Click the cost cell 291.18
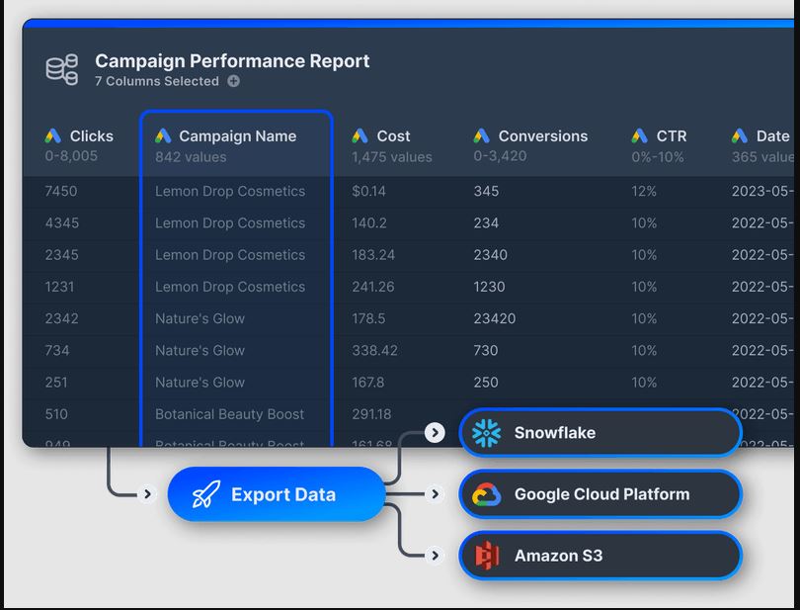Screen dimensions: 800x610 pos(372,414)
